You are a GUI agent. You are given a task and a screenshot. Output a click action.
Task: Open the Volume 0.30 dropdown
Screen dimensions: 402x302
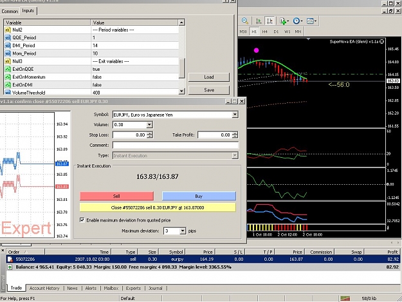pyautogui.click(x=149, y=125)
